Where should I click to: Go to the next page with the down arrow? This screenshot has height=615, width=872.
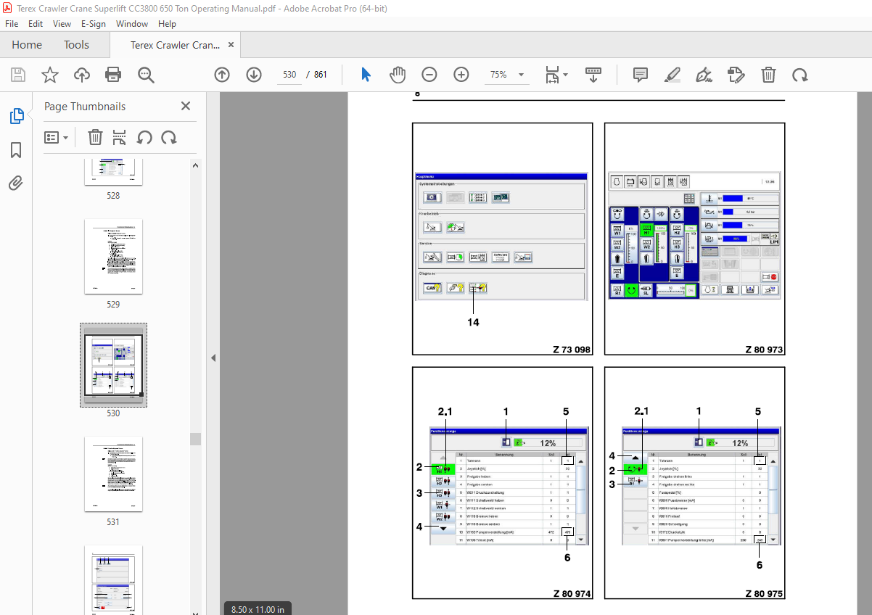click(x=253, y=75)
